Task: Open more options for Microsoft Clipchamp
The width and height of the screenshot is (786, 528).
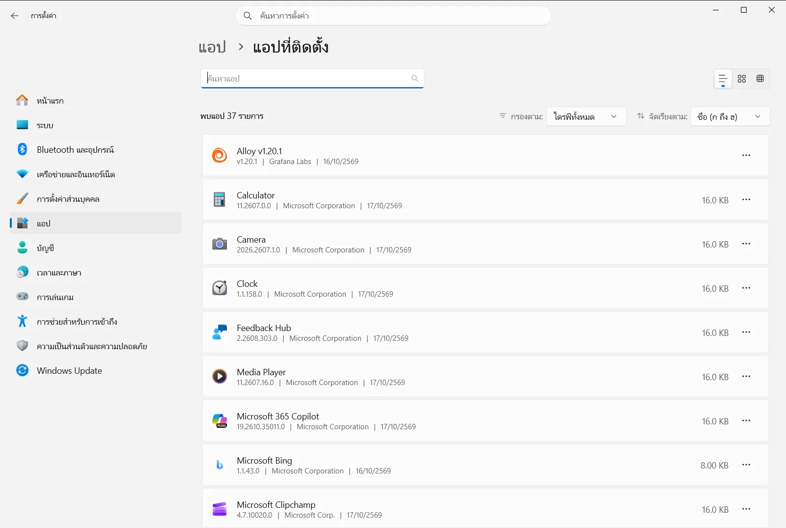Action: click(746, 509)
